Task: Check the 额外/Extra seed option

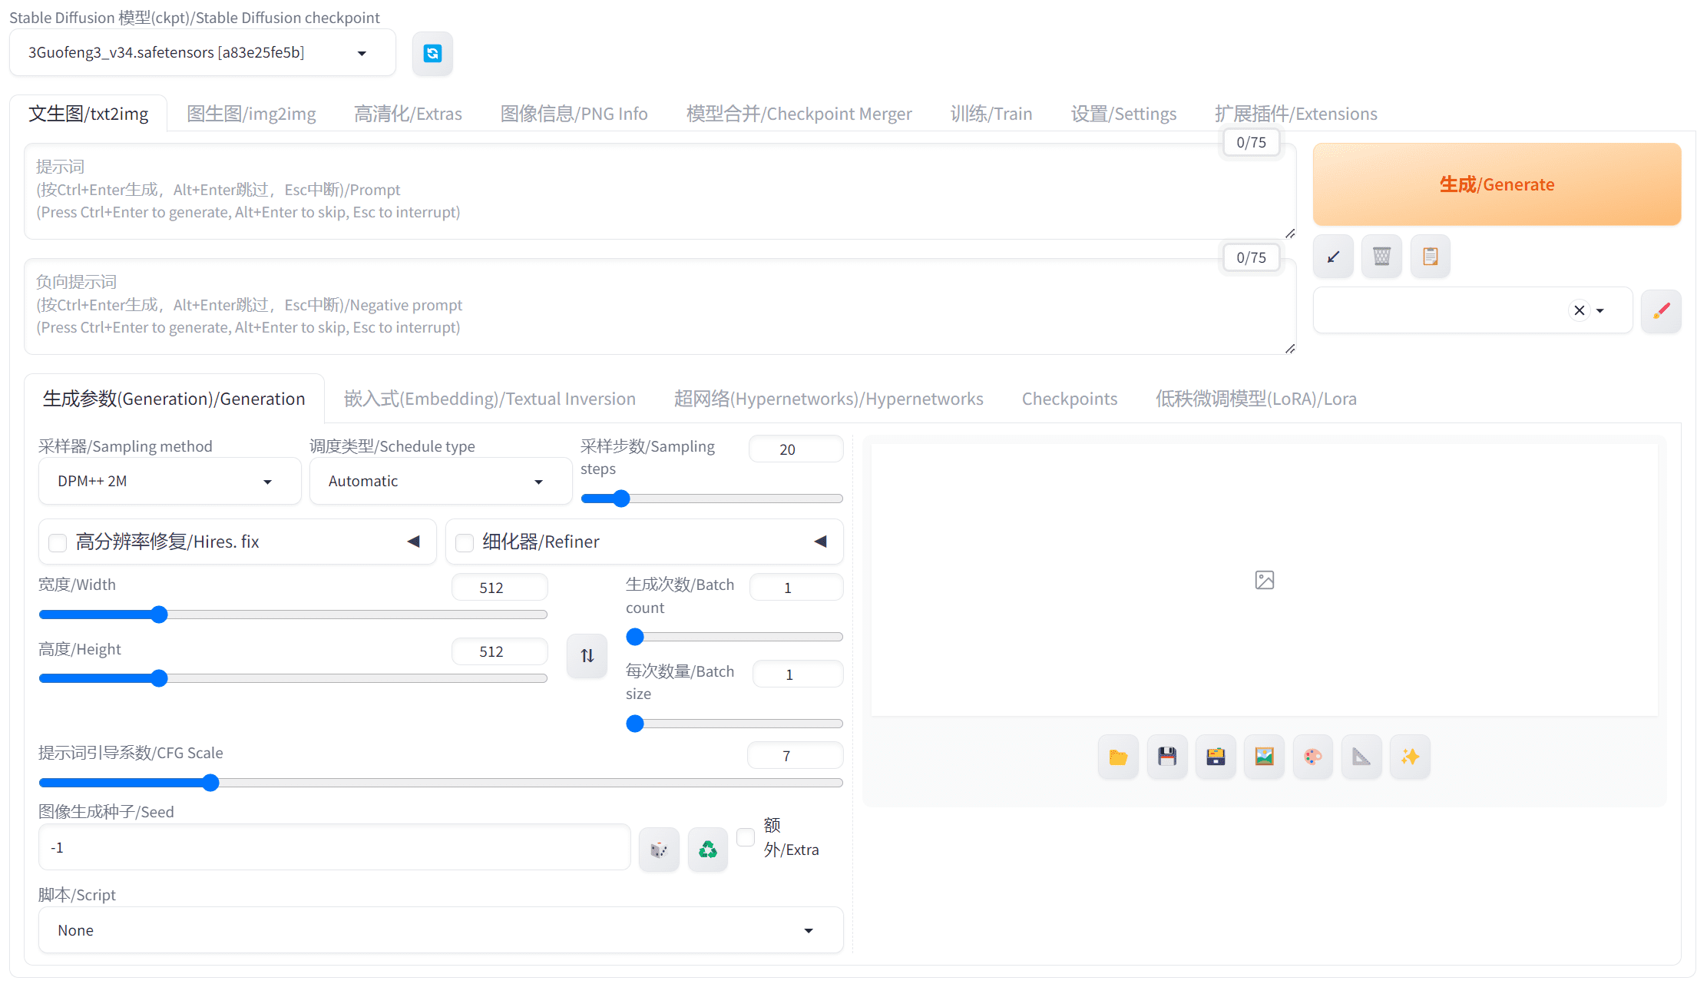Action: point(745,837)
